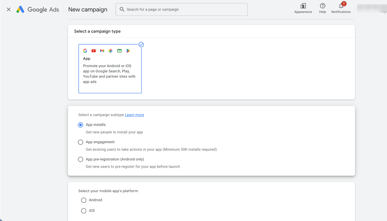The image size is (387, 221).
Task: Click 'Get new users to pre-register' description
Action: 133,167
